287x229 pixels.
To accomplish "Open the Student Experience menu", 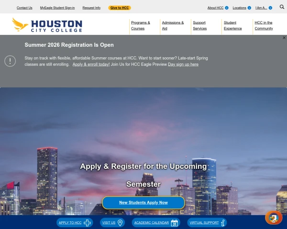I will pyautogui.click(x=232, y=26).
